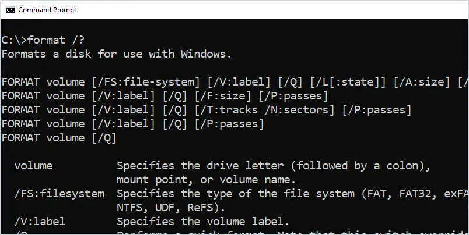
Task: Click the line Formats a disk for use with Windows
Action: click(x=117, y=54)
